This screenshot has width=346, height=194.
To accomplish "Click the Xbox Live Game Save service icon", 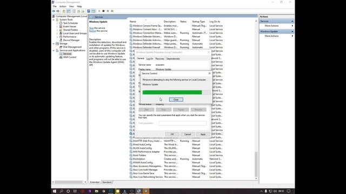I will point(131,174).
